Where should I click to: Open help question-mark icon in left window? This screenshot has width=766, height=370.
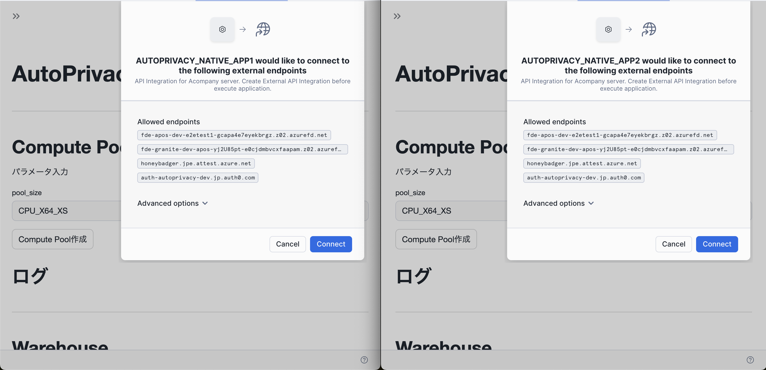pyautogui.click(x=364, y=360)
